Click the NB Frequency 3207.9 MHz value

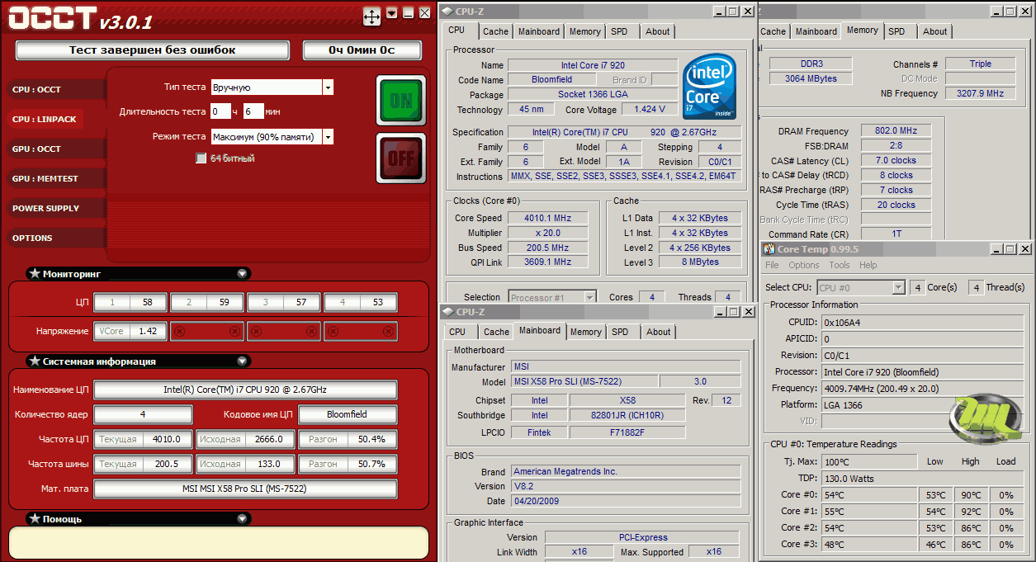(x=980, y=93)
